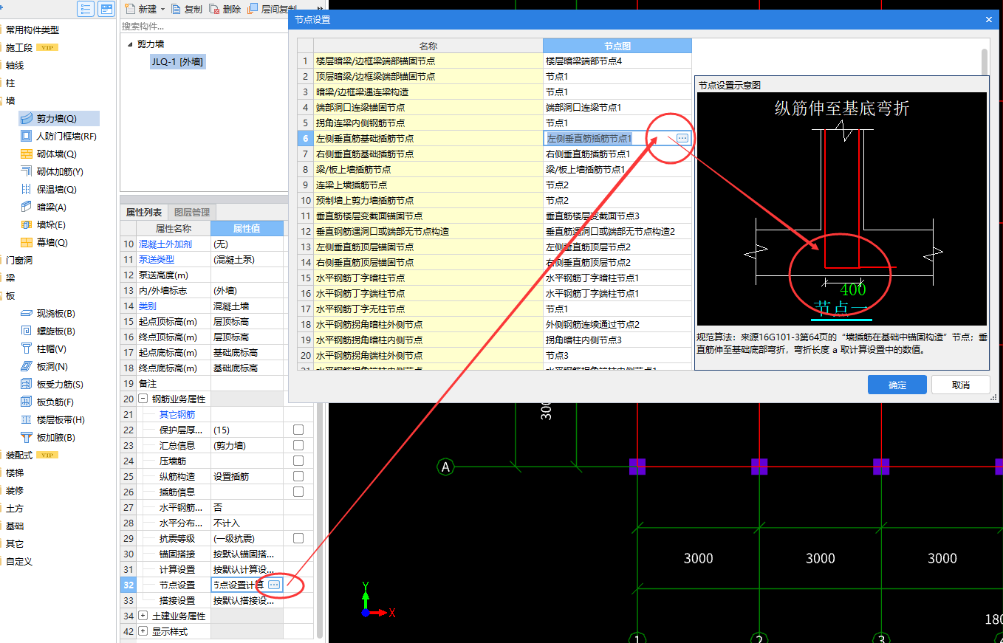Open ellipsis button for 左侧垂直筋插筋节点1 cell

[682, 138]
